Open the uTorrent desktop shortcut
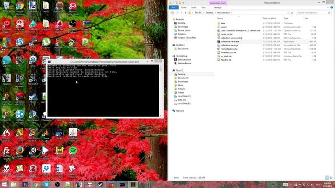This screenshot has height=188, width=335. click(x=46, y=42)
